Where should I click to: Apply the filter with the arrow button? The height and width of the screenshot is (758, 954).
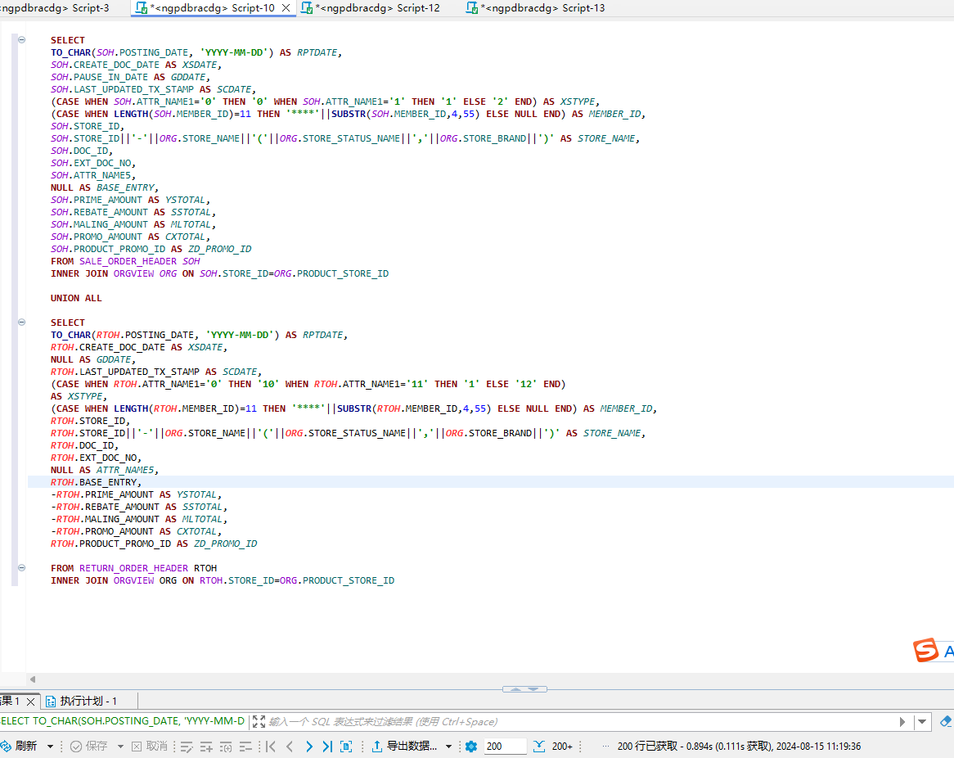click(902, 721)
